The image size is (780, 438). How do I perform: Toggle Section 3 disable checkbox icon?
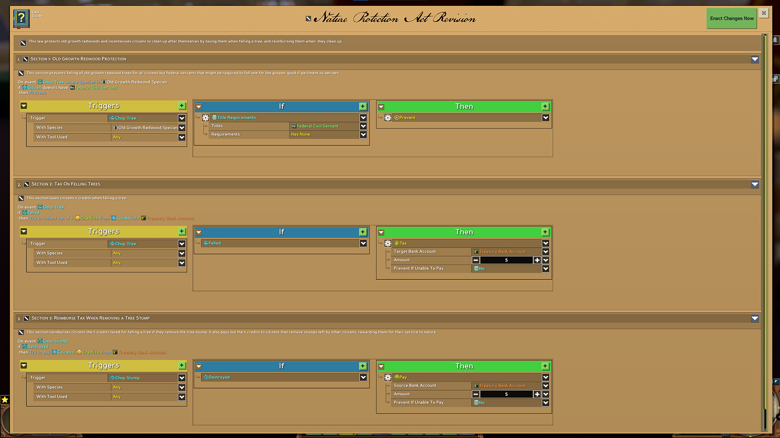27,318
